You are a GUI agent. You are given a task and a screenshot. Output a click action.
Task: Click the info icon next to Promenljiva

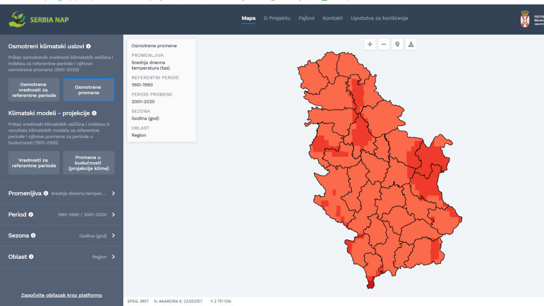pos(46,193)
